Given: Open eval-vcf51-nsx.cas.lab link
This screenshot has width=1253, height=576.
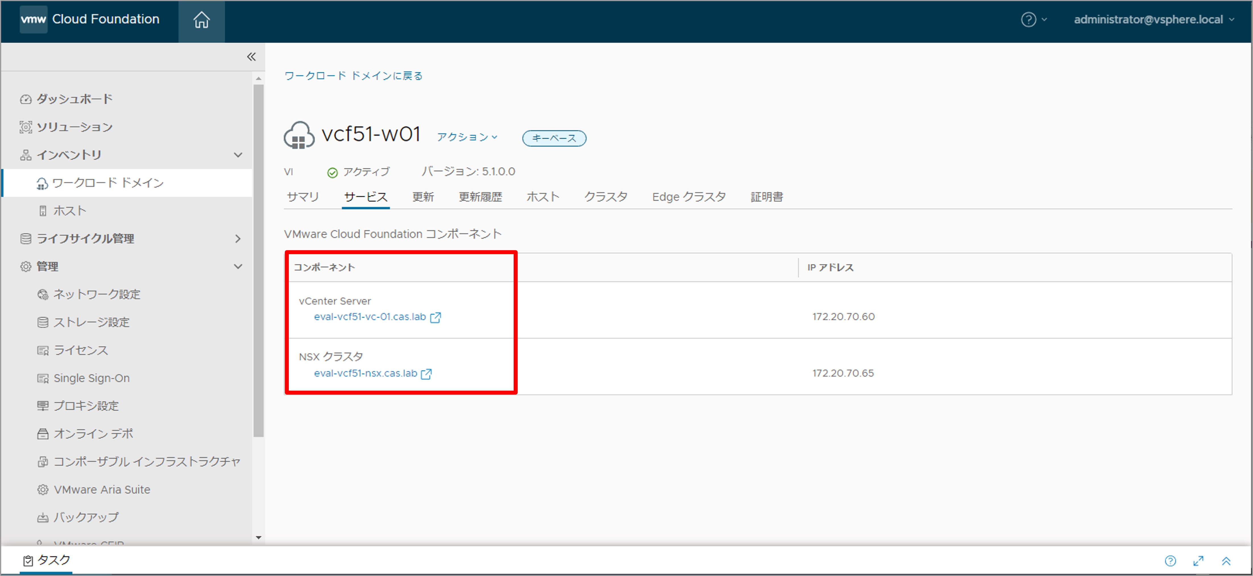Looking at the screenshot, I should tap(365, 373).
